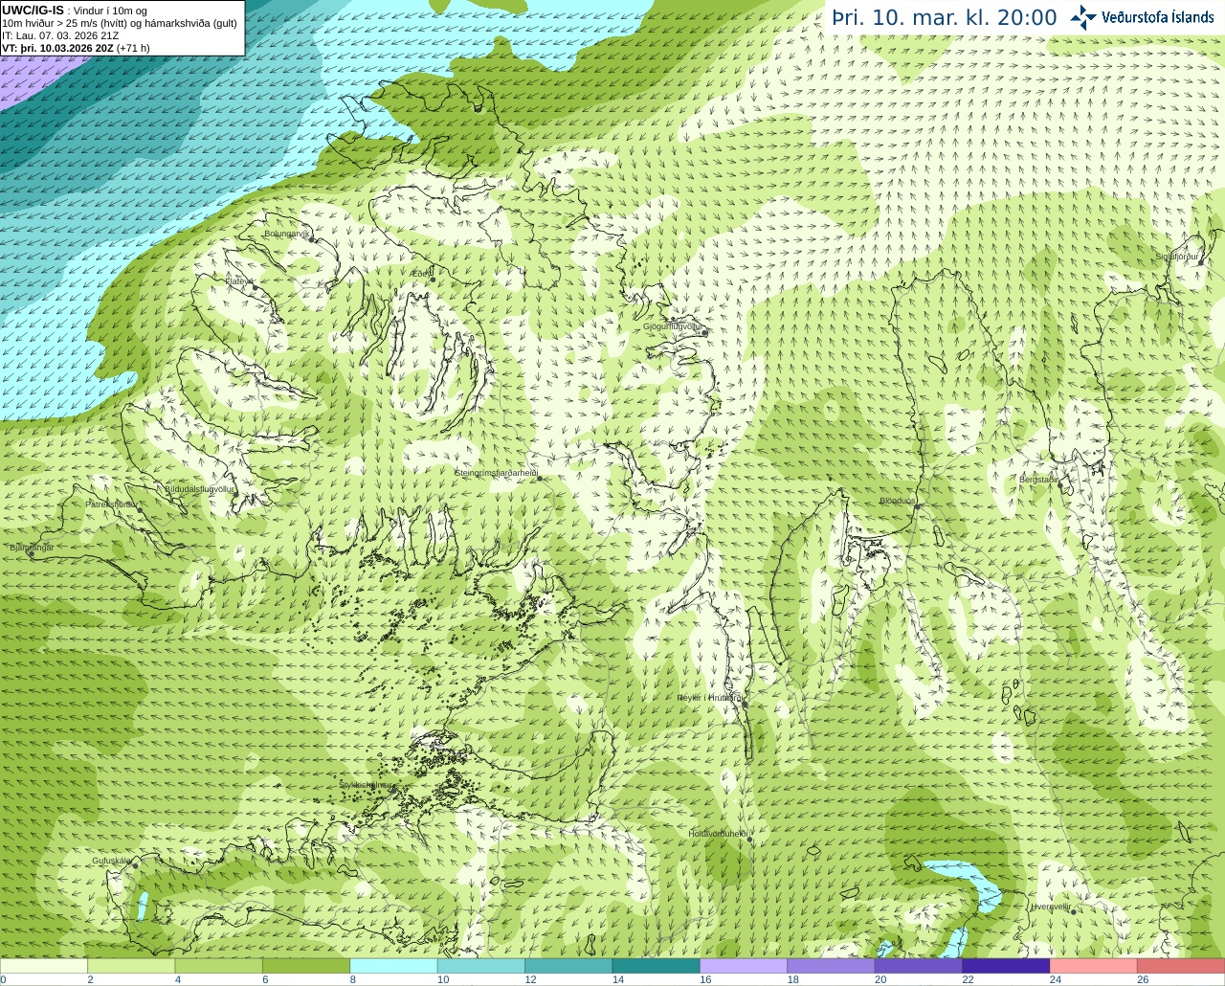Click the Blönduós station label
Screen dimensions: 1225x986
(x=898, y=501)
